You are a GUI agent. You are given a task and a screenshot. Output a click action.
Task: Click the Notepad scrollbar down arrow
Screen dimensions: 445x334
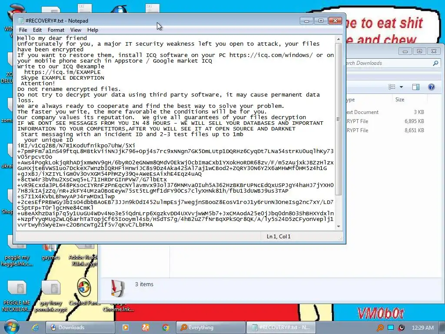coord(338,226)
